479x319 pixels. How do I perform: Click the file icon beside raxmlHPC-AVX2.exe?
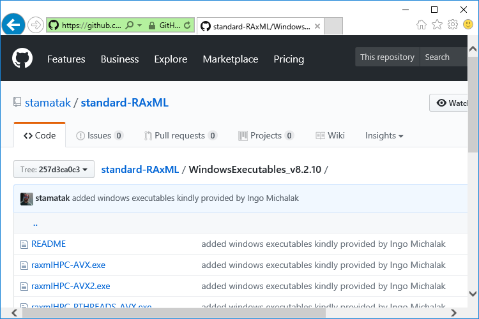[x=24, y=286]
